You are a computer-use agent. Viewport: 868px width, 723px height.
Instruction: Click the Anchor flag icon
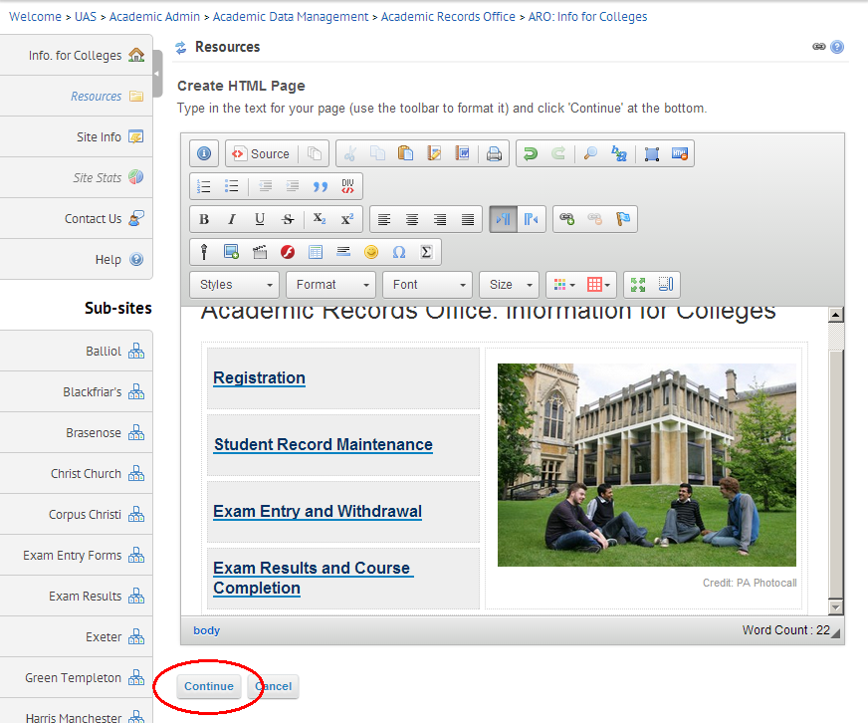[622, 219]
